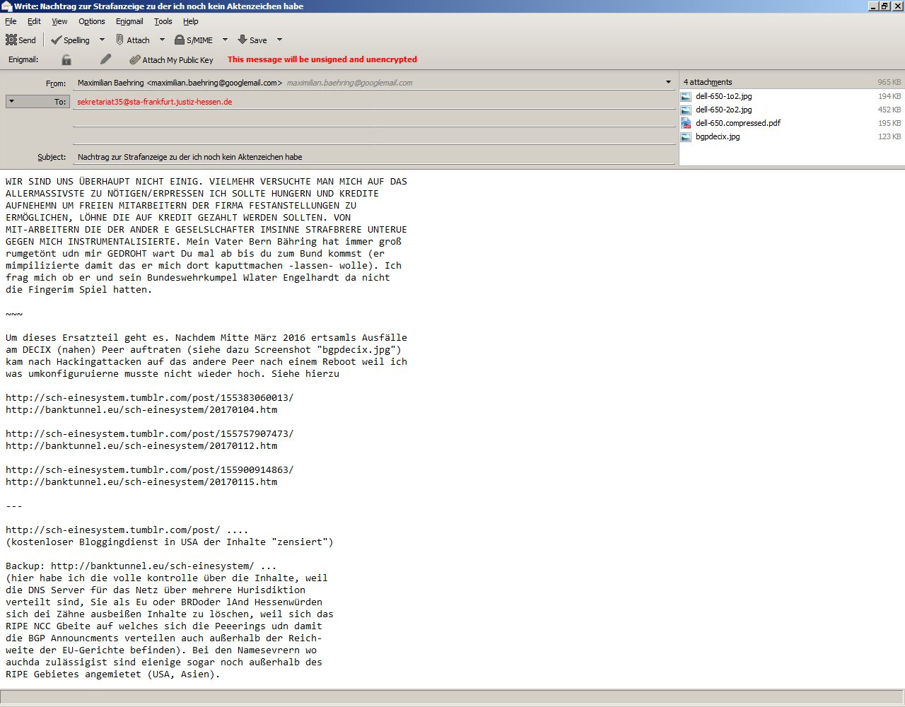The height and width of the screenshot is (707, 905).
Task: Click the S/MIME lock icon
Action: [180, 40]
